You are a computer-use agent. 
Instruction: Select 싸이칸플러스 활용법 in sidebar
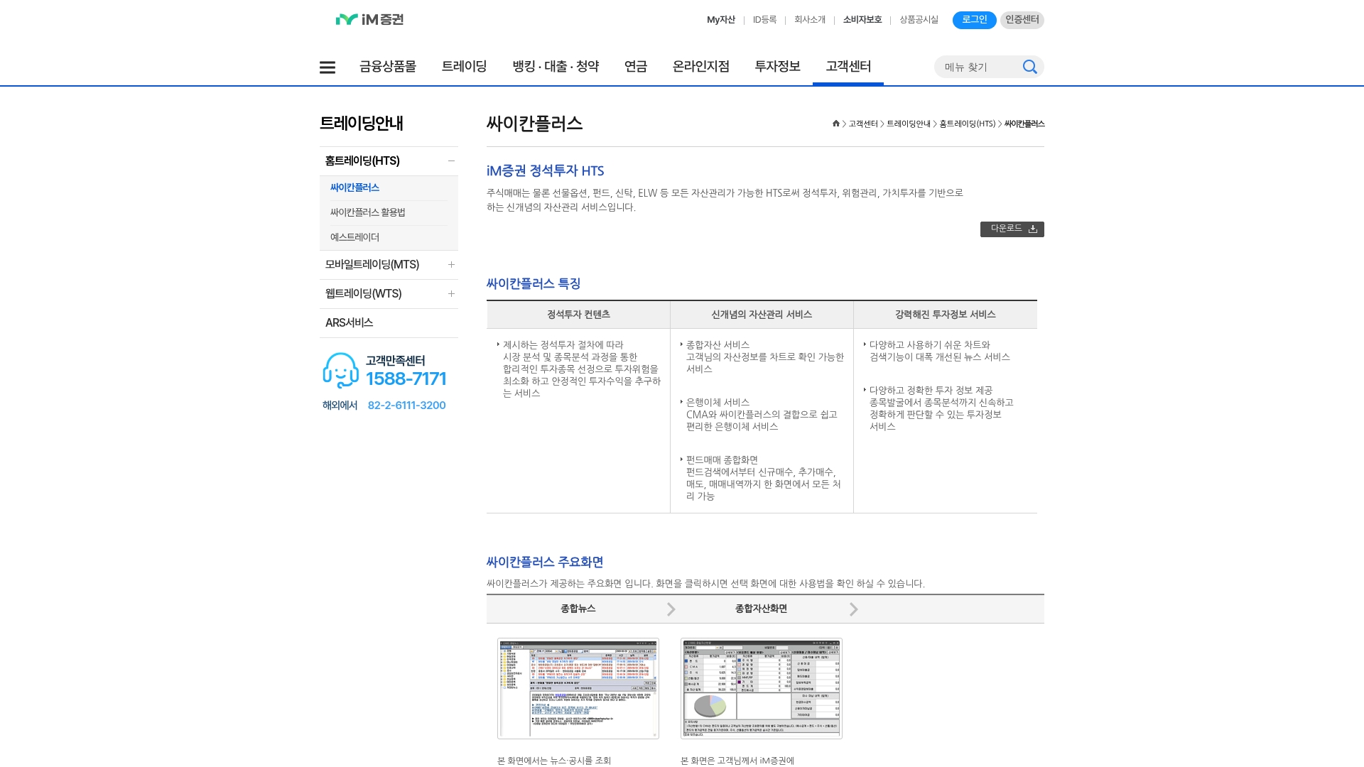pyautogui.click(x=368, y=212)
